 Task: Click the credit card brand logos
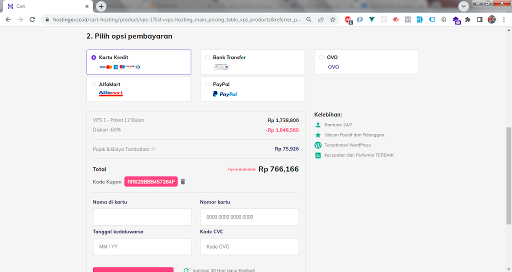[x=119, y=67]
